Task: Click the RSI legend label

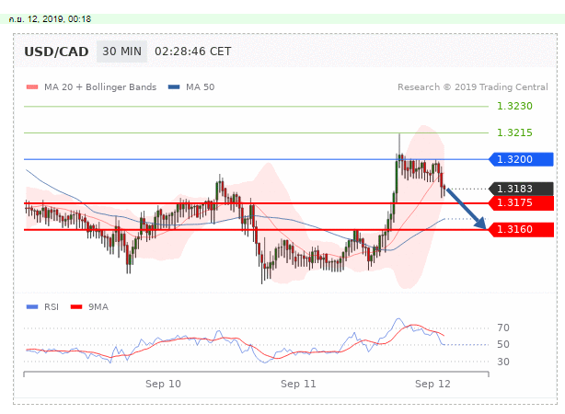Action: [52, 307]
